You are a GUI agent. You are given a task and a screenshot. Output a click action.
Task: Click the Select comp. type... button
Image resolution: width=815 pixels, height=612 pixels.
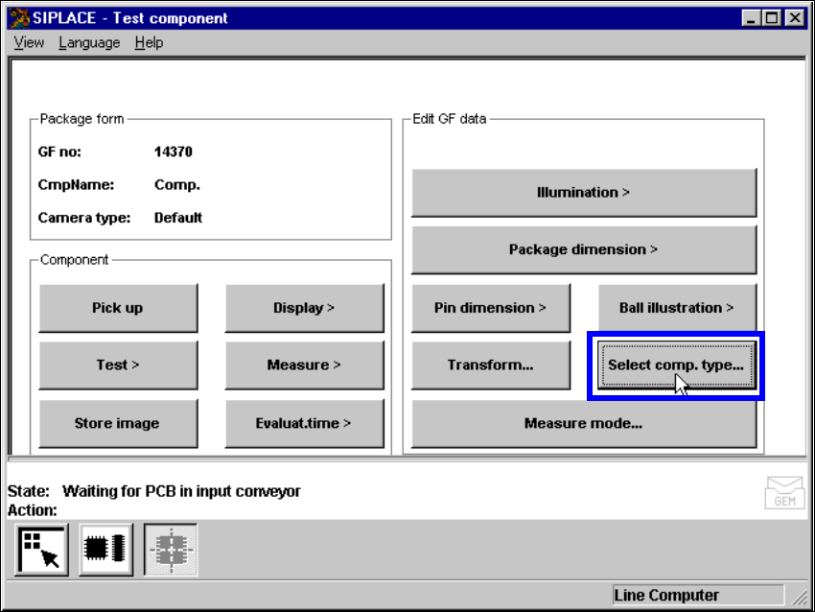click(x=677, y=365)
